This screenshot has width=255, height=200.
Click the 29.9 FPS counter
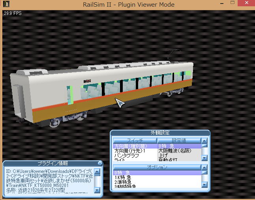13,13
